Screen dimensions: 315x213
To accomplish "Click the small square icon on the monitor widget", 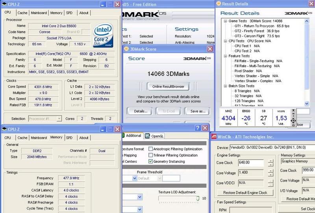I will (293, 125).
